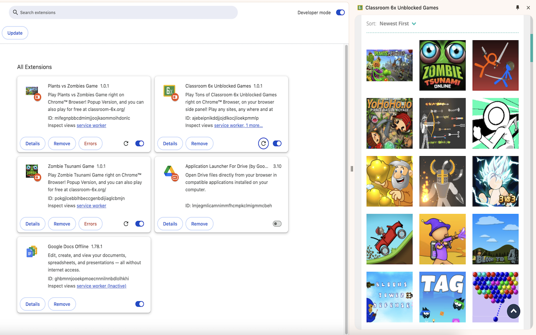Screen dimensions: 536x335
Task: Select ID text mifegnpbbcdmimjjoojkaommoihdonlc
Action: pyautogui.click(x=93, y=118)
